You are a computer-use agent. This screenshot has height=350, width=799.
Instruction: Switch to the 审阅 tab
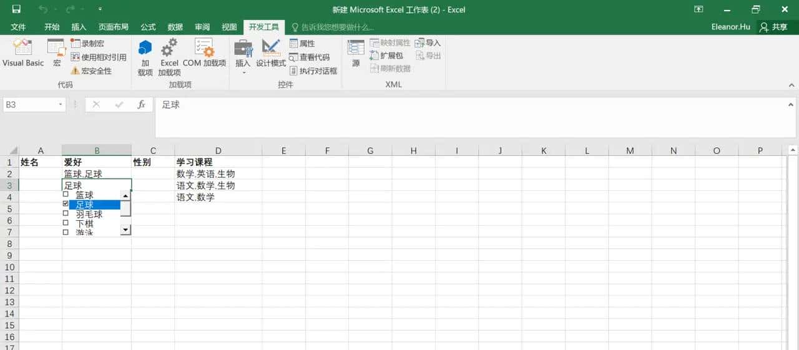[202, 27]
